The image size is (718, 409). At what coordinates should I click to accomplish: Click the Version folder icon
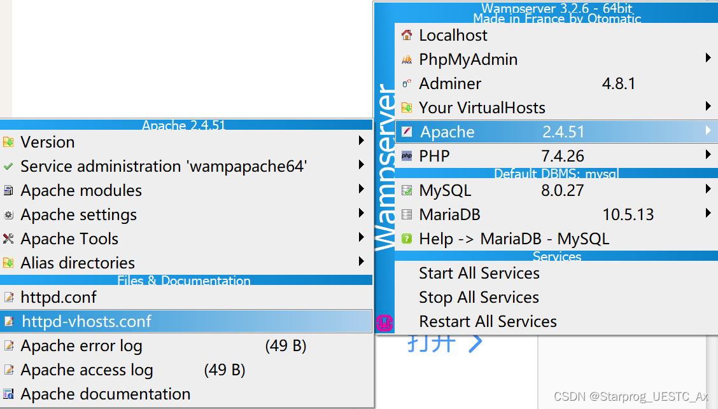click(8, 142)
